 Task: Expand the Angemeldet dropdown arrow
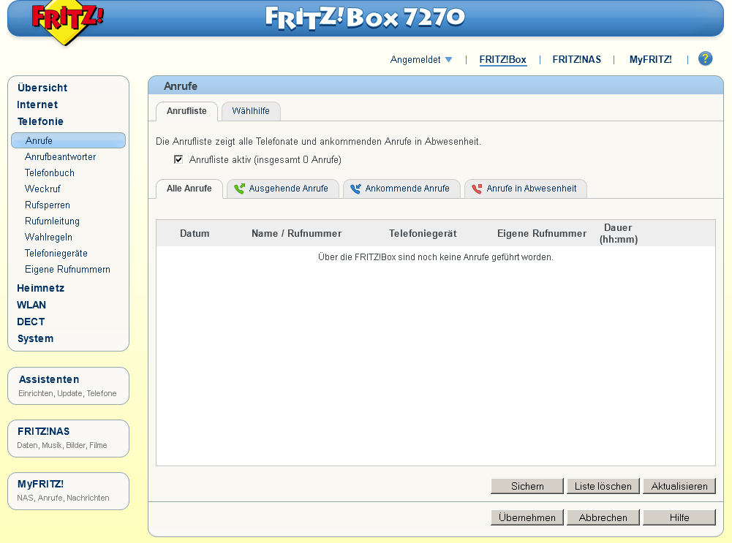(x=448, y=60)
